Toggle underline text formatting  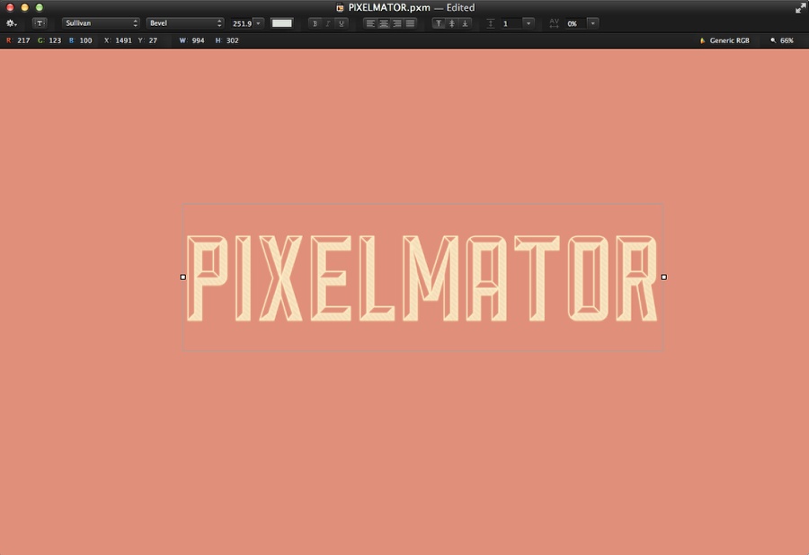pos(341,23)
